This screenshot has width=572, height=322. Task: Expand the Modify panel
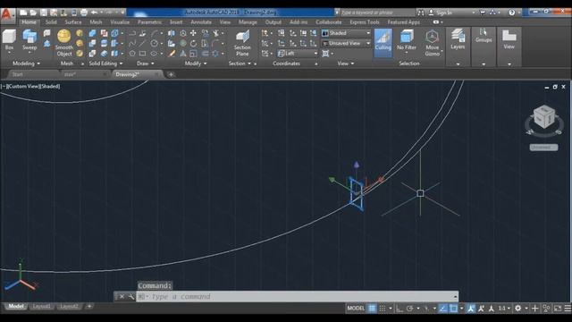pos(196,64)
